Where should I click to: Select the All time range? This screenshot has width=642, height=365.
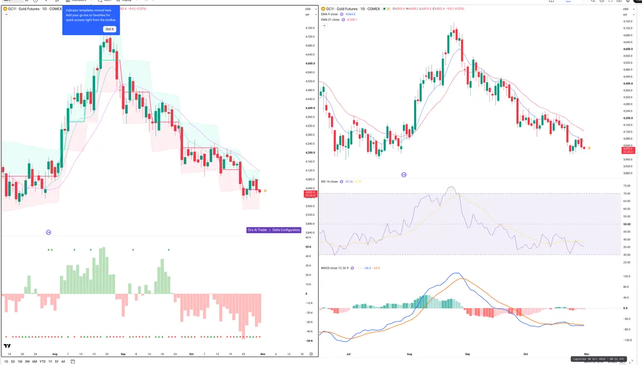63,361
